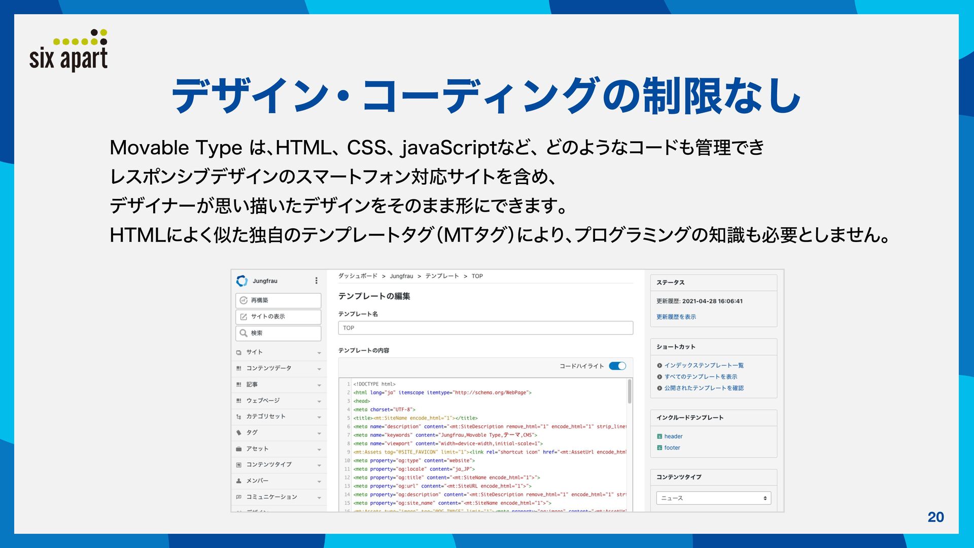The height and width of the screenshot is (548, 974).
Task: Click the header template file icon
Action: pos(659,436)
